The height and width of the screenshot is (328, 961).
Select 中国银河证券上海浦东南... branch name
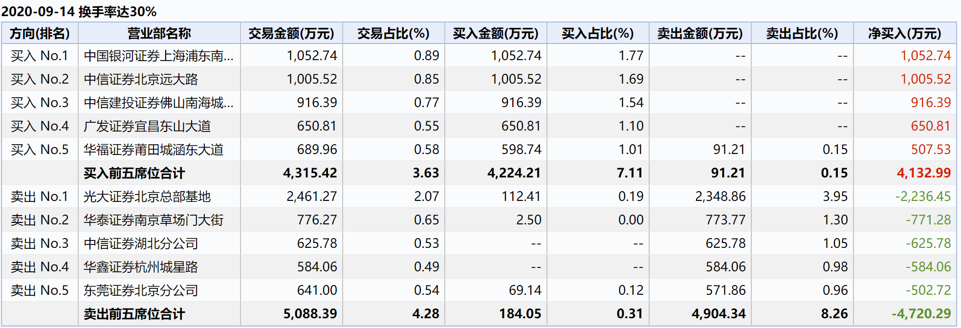(x=159, y=56)
